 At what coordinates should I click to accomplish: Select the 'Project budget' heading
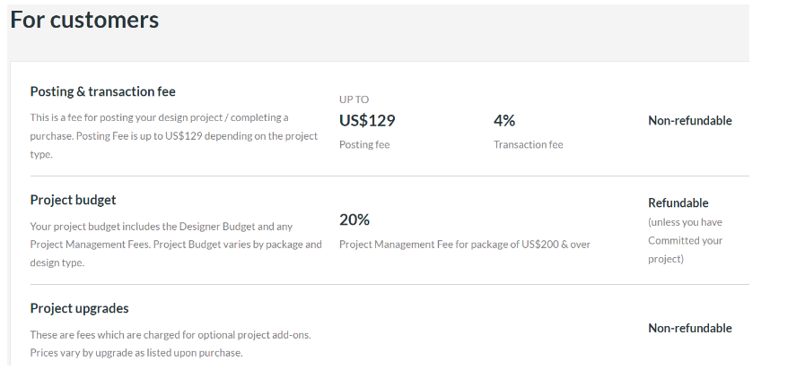pos(73,200)
